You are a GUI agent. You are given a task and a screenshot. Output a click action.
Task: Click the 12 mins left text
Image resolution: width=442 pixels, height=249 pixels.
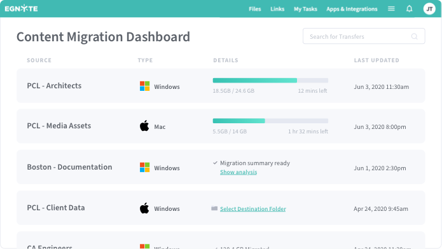point(312,91)
